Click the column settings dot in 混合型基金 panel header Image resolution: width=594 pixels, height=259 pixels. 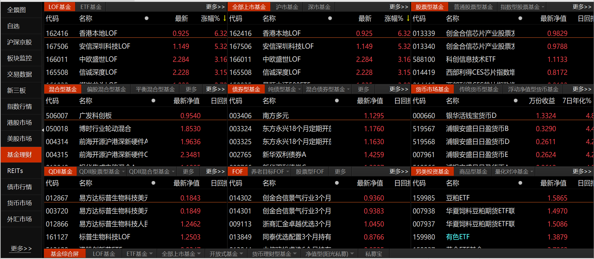pos(153,101)
